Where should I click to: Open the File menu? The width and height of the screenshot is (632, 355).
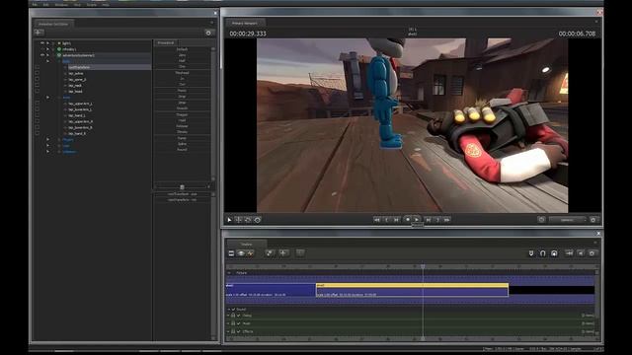pos(35,5)
